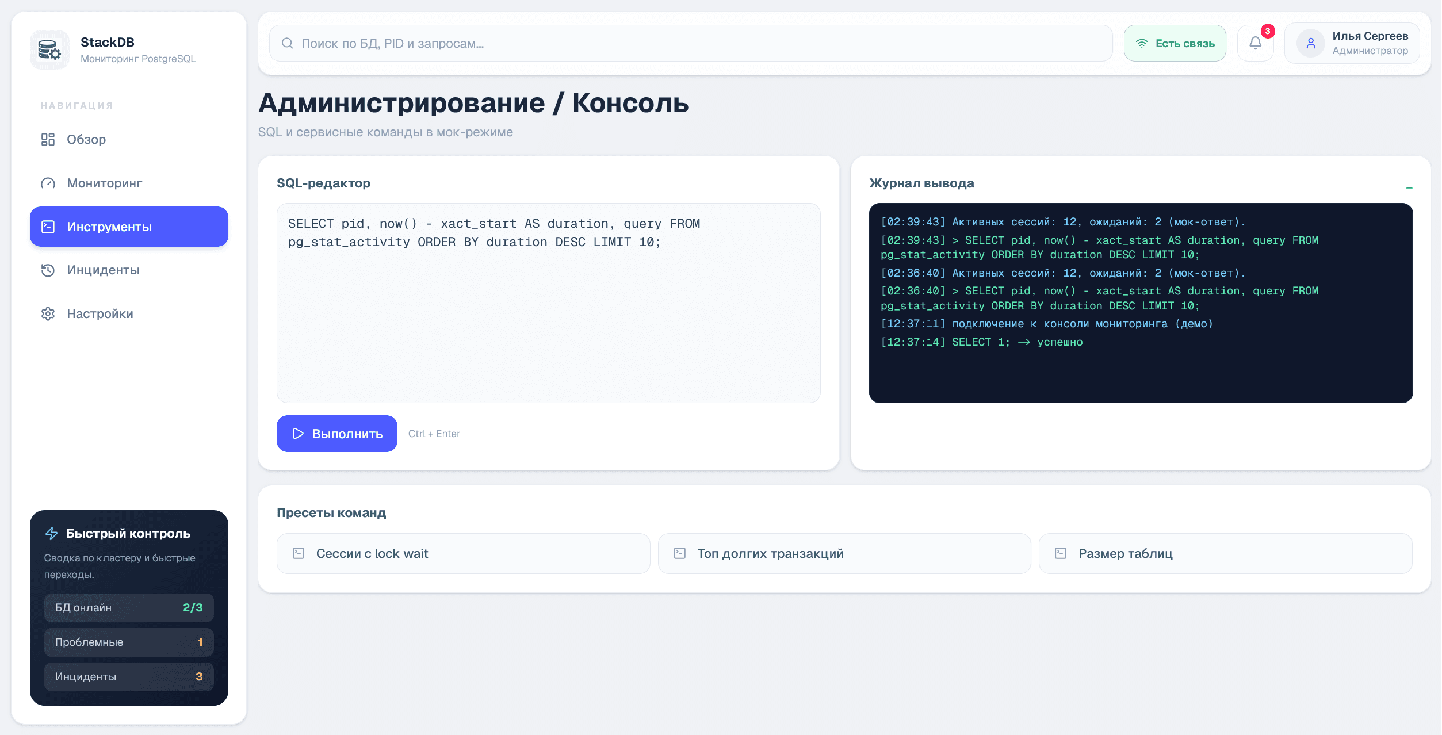Click the StackDB database logo

click(x=49, y=49)
